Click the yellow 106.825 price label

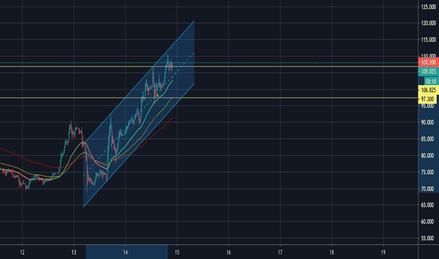tap(428, 90)
